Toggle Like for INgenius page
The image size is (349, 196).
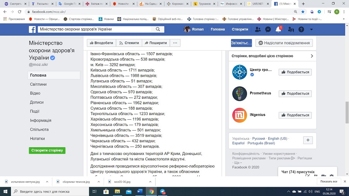coord(295,115)
